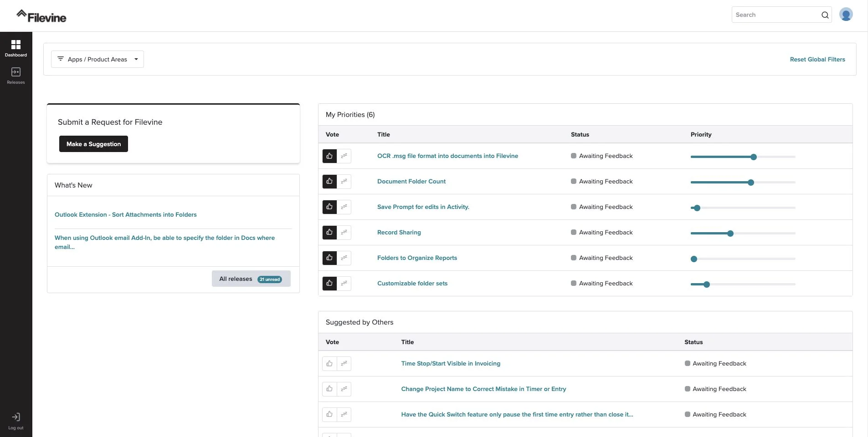868x437 pixels.
Task: Snooze Time Stop/Start Visible in Invoicing
Action: tap(344, 364)
